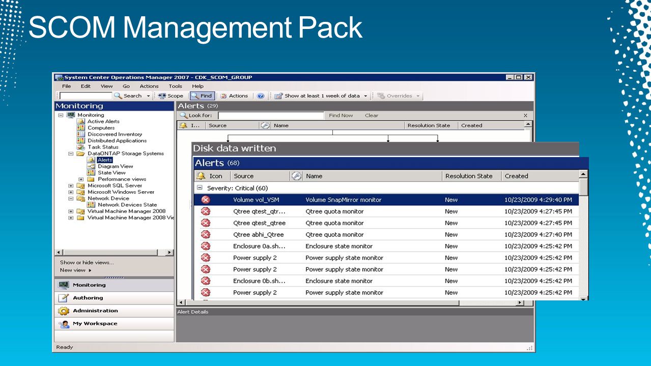Sort alerts by Created column header
Image resolution: width=651 pixels, height=366 pixels.
coord(540,176)
